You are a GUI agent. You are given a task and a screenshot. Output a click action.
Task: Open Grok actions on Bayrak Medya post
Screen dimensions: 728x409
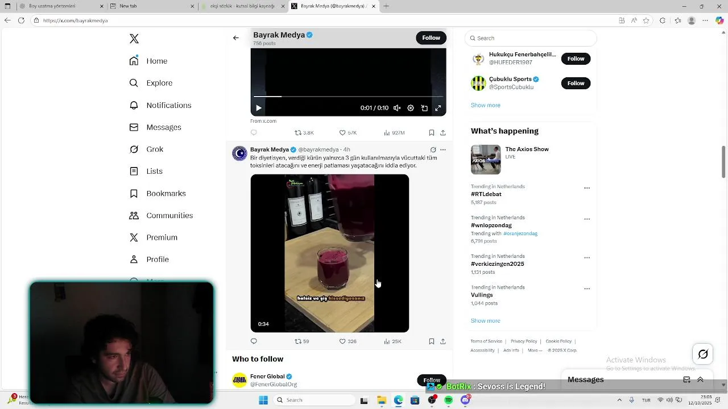point(433,150)
